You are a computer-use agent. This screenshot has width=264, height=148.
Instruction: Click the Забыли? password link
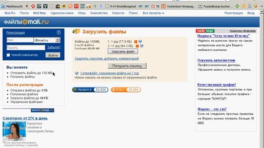[54, 47]
